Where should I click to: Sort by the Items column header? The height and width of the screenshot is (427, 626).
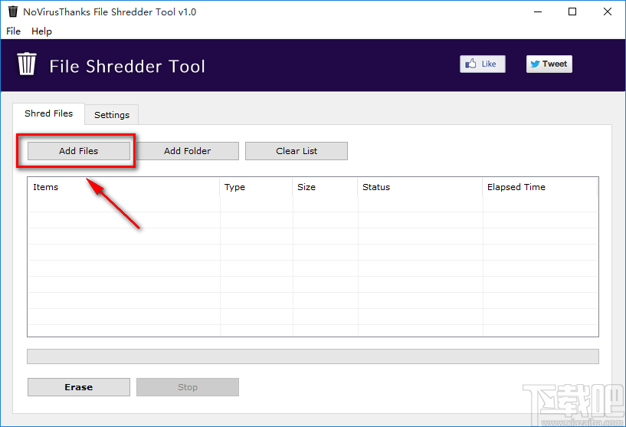tap(124, 187)
